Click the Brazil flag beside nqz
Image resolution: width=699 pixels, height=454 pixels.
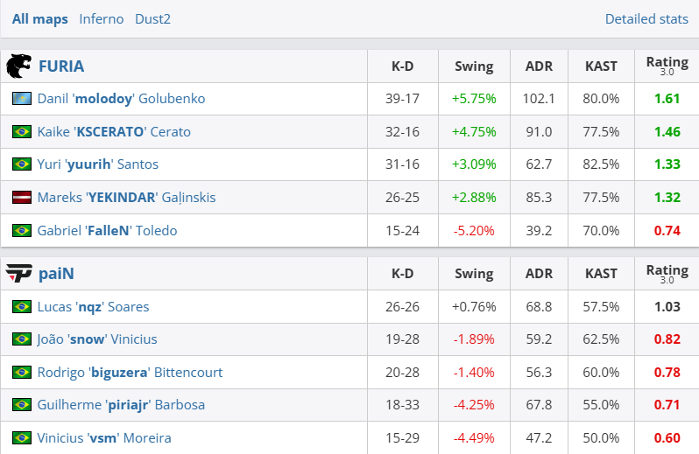coord(22,307)
